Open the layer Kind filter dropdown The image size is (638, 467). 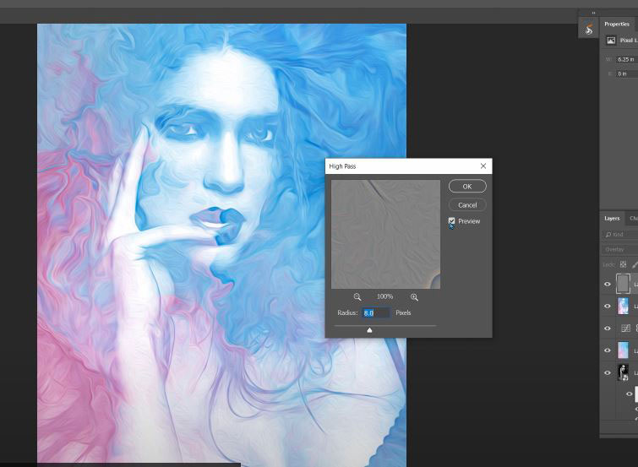pos(621,234)
